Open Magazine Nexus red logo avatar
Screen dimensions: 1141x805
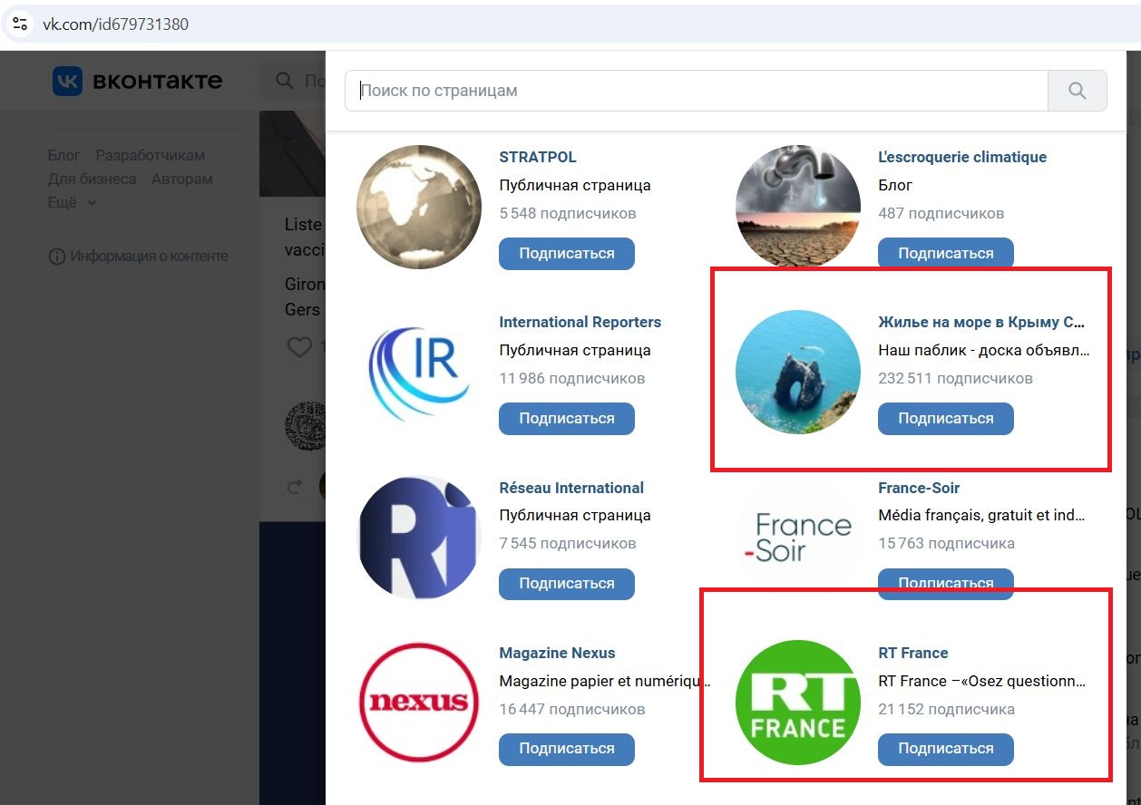pos(419,703)
